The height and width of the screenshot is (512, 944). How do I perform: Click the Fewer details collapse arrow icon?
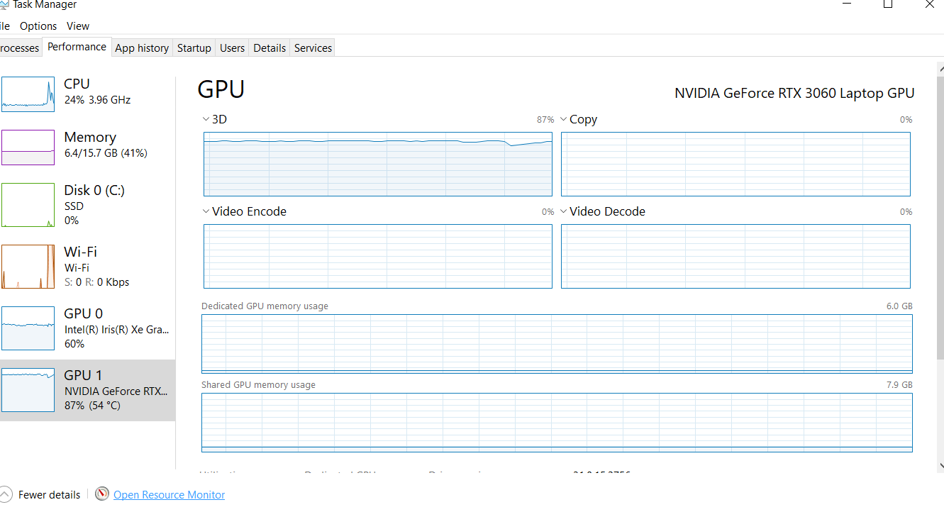(x=6, y=494)
